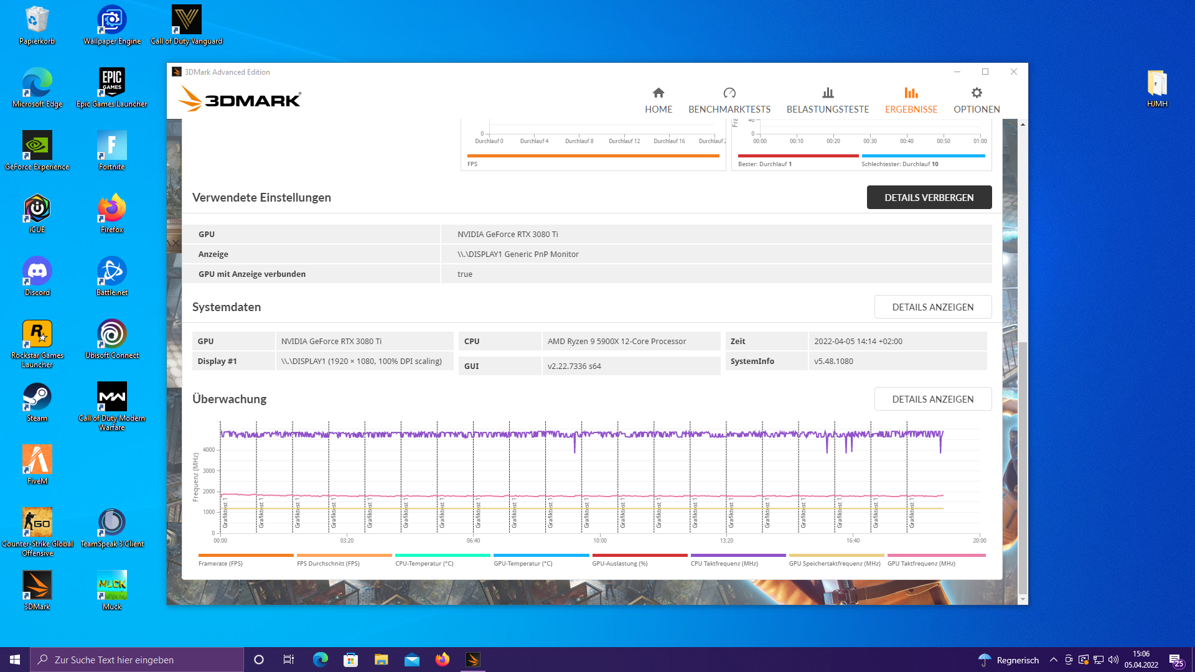This screenshot has width=1195, height=672.
Task: Toggle GPU-Auslastung legend series
Action: [x=619, y=563]
